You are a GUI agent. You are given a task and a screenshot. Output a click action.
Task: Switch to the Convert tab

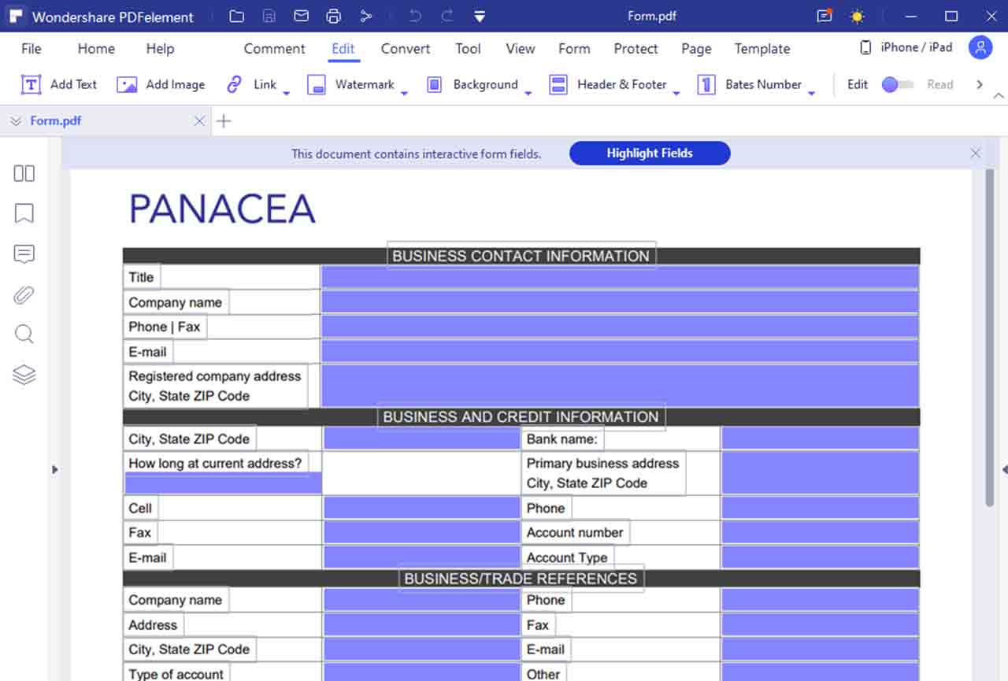click(406, 49)
